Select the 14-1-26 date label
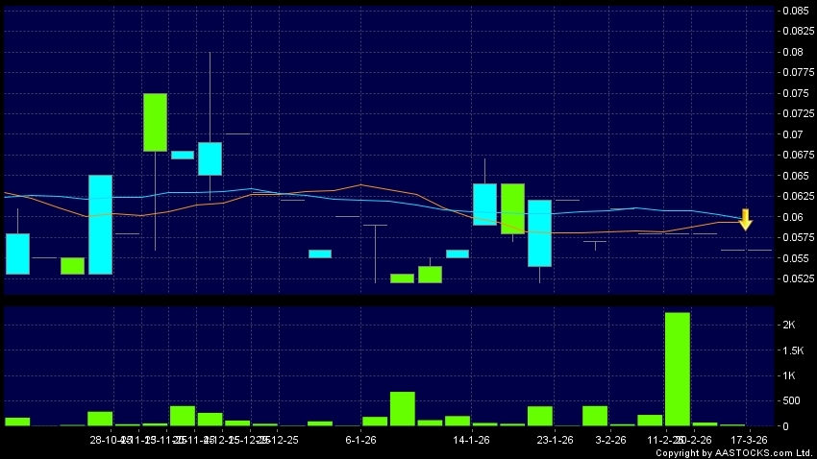Image resolution: width=817 pixels, height=459 pixels. point(471,440)
